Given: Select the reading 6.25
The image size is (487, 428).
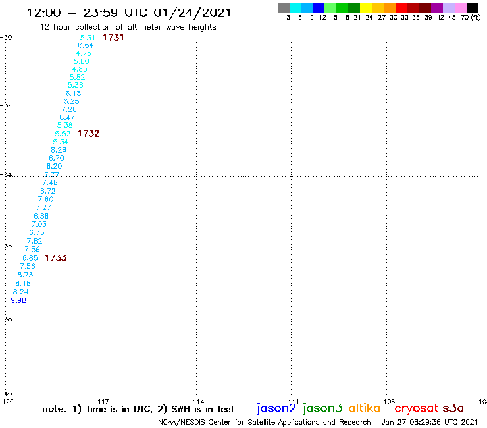Looking at the screenshot, I should tap(72, 101).
